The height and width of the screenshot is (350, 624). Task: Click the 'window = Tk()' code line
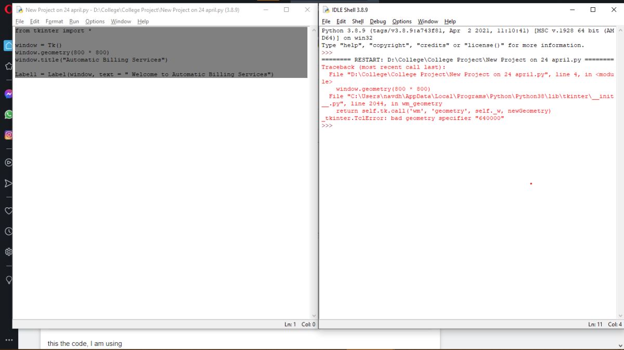[x=38, y=45]
